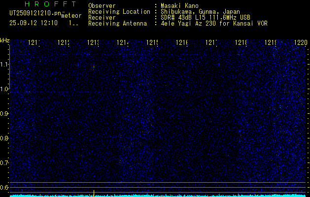310x197 pixels.
Task: Select the antenna text 4ele Yagi Az 230 for Kansai VOR
Action: pos(214,24)
